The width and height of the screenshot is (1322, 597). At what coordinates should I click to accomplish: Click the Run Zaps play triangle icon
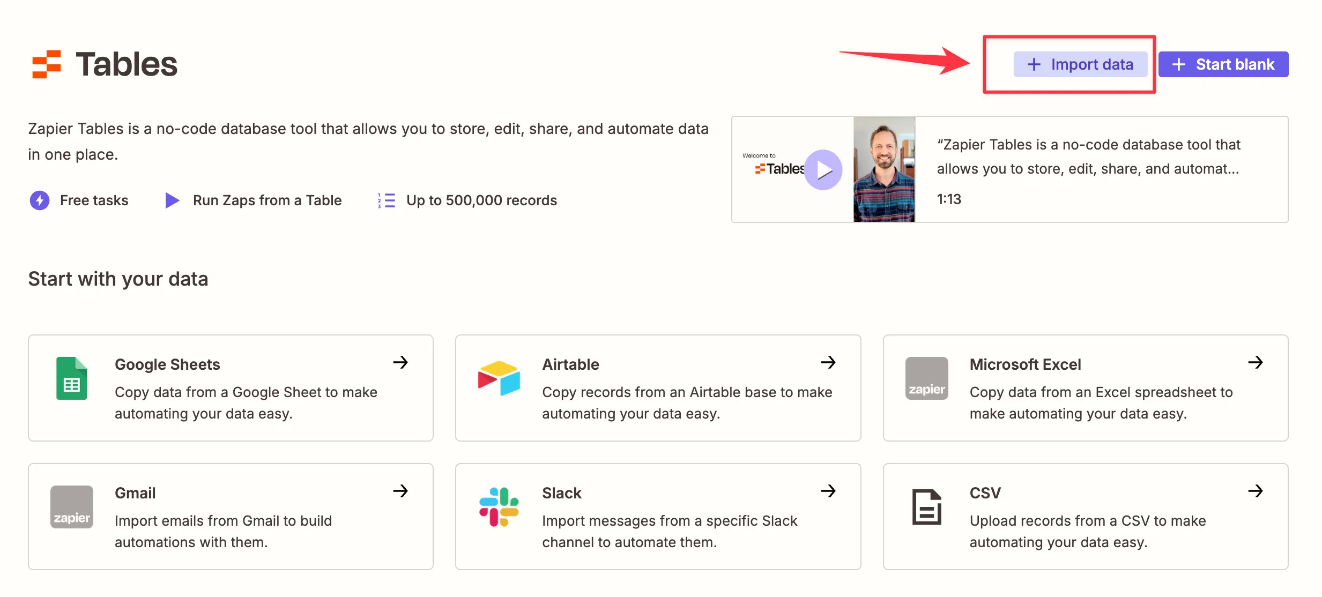172,200
